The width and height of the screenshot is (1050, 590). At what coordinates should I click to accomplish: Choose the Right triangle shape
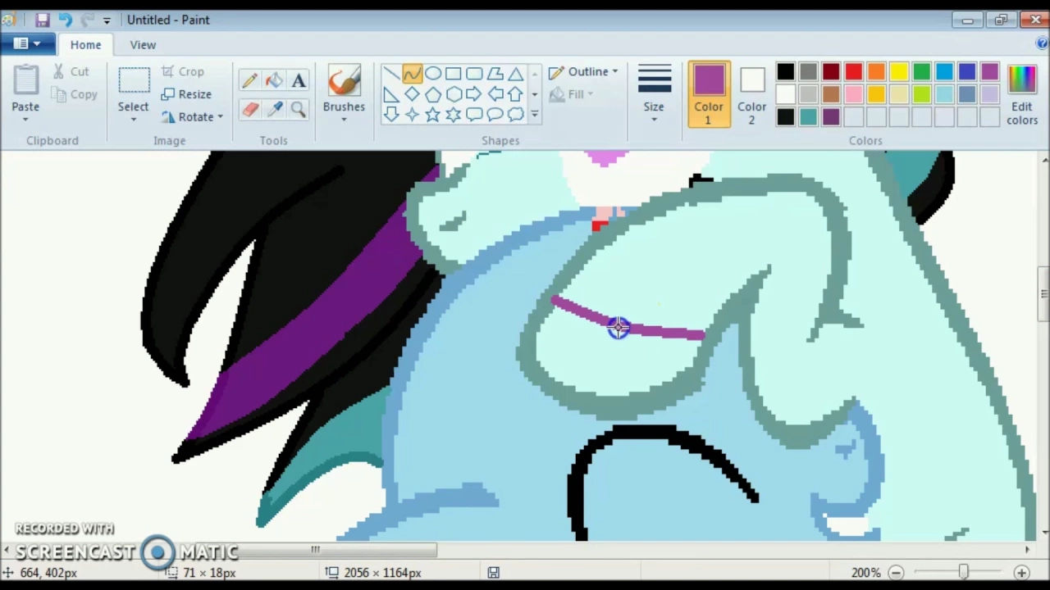pos(391,94)
